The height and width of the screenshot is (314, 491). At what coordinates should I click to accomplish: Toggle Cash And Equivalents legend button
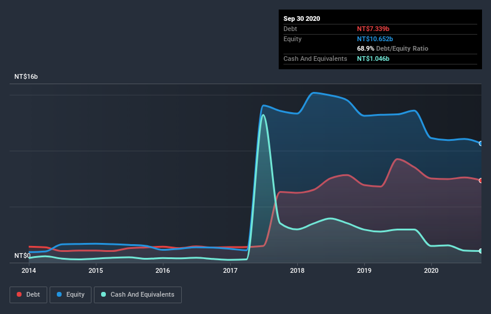pos(138,295)
